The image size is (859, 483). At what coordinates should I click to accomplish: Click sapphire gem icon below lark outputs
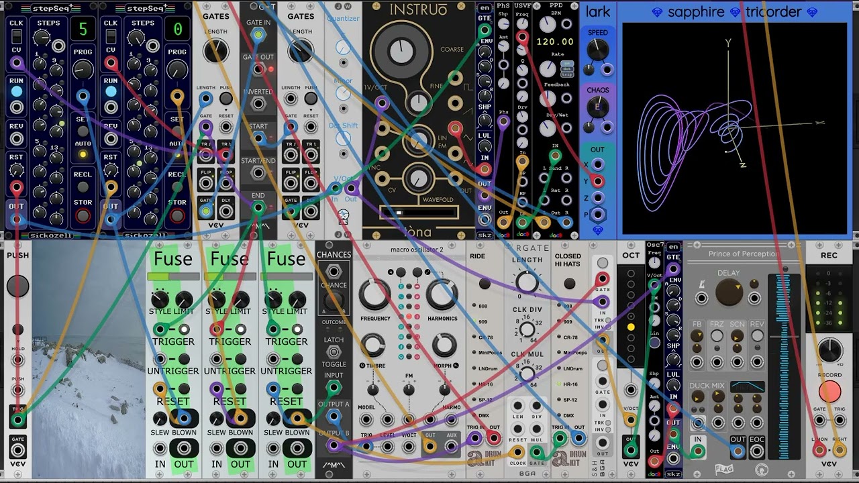(597, 230)
